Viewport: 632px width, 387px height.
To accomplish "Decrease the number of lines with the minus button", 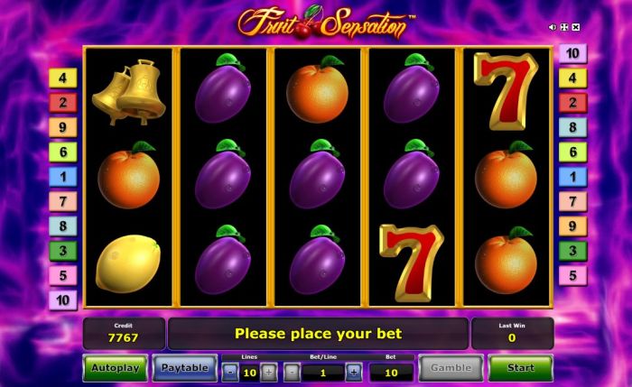I will [229, 373].
